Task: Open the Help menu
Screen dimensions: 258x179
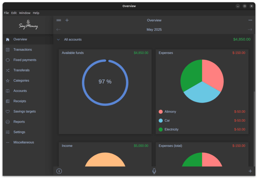Action: (36, 13)
